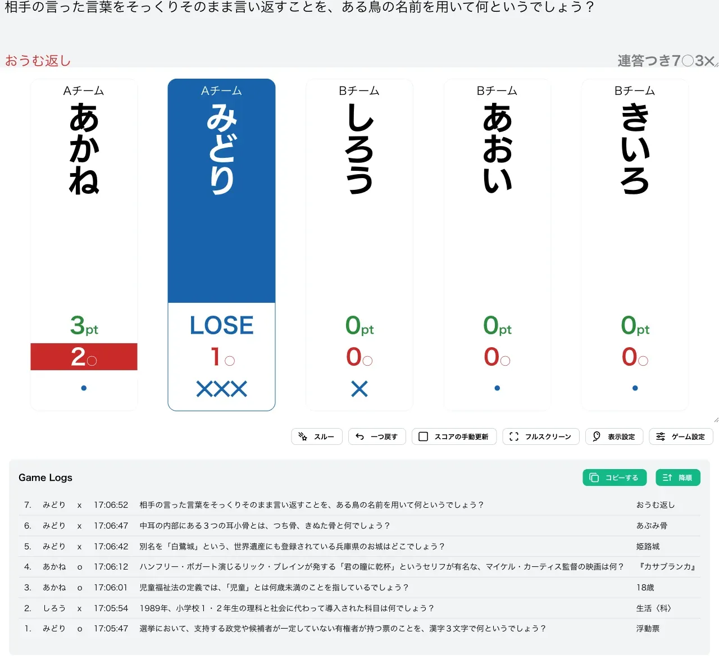Click log row 4 answer 『カサブランカ』

[667, 567]
